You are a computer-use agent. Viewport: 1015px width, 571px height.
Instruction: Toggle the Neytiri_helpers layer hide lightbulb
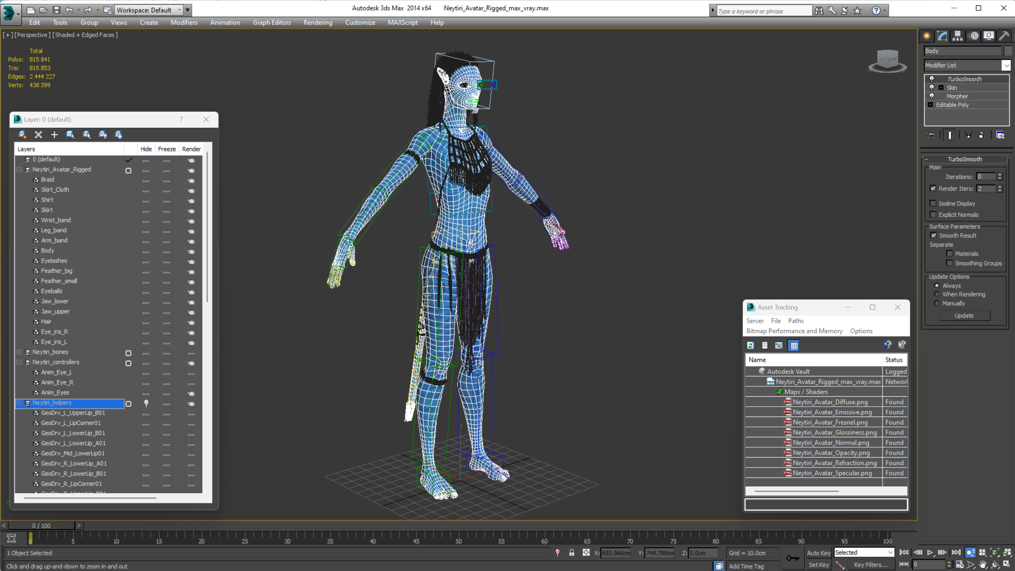[x=146, y=403]
